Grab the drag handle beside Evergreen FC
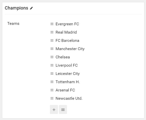 pyautogui.click(x=52, y=24)
